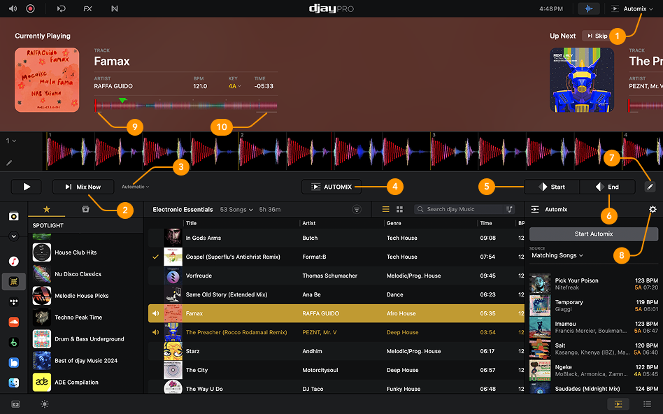Switch to the favorites star tab
The height and width of the screenshot is (414, 663).
click(x=46, y=209)
